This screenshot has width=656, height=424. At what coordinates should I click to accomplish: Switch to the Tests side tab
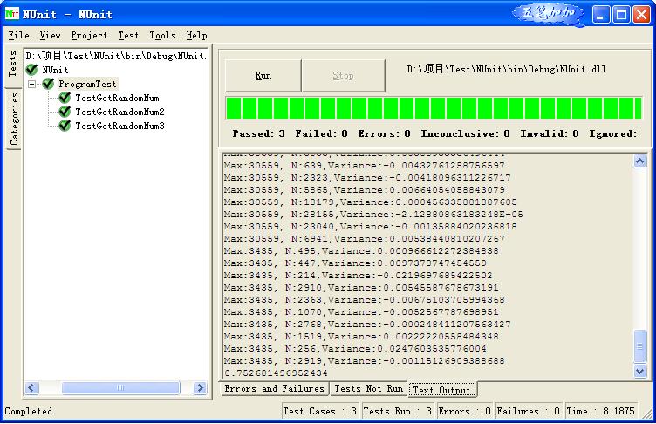13,65
